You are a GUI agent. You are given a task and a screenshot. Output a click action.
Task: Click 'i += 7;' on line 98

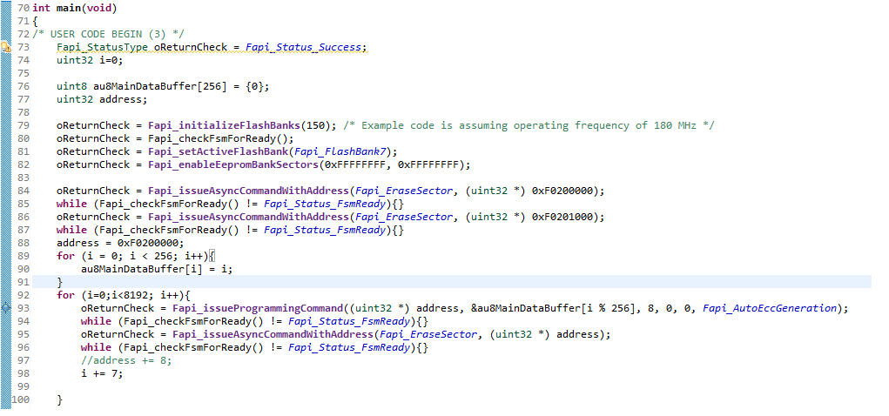tap(102, 373)
